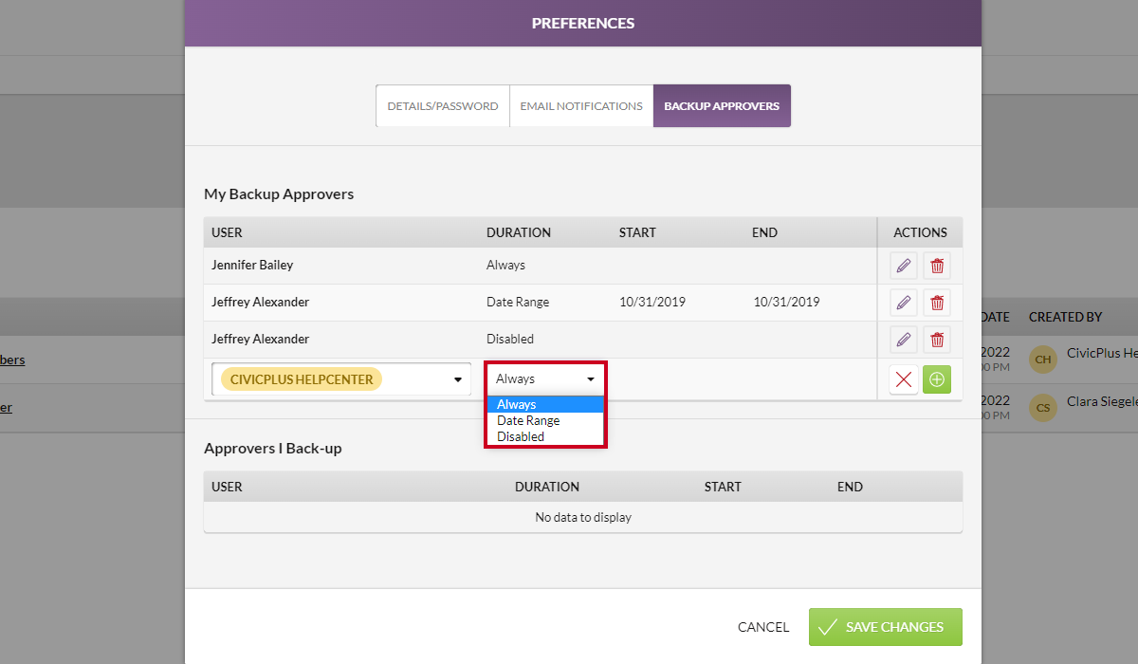This screenshot has width=1138, height=664.
Task: Delete Jeffrey Alexander Date Range row
Action: tap(937, 303)
